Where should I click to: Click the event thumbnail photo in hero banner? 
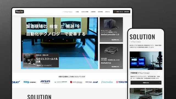tap(29, 60)
